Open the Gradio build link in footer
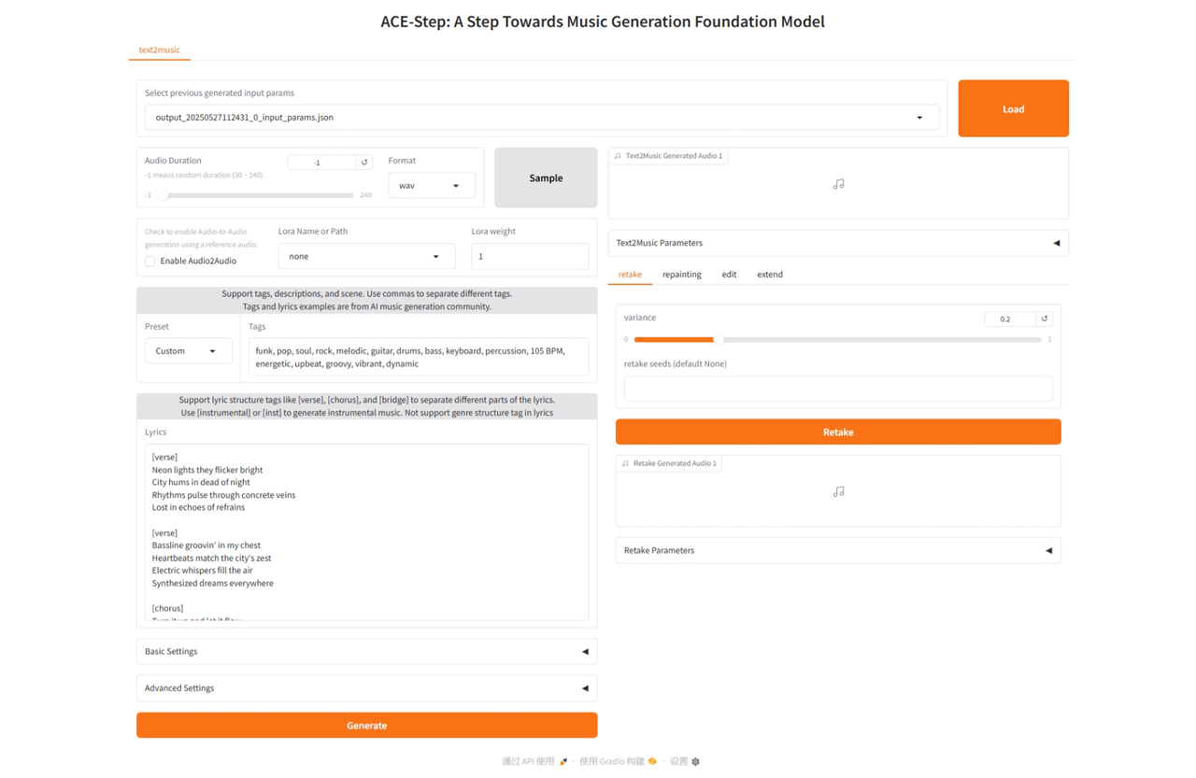 (618, 761)
